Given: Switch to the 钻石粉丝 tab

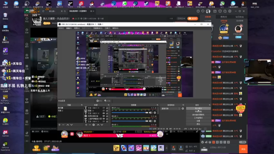Looking at the screenshot, I should pyautogui.click(x=239, y=17).
